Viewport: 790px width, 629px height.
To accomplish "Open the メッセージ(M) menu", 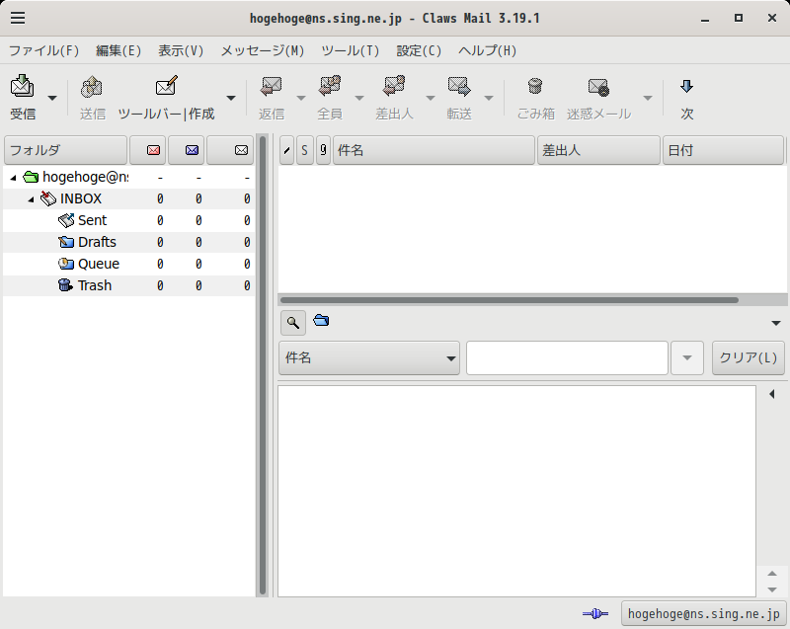I will coord(263,51).
